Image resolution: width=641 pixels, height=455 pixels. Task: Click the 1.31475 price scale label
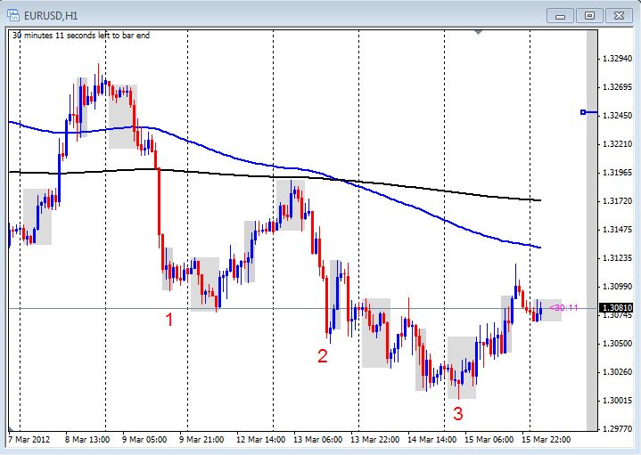(617, 230)
